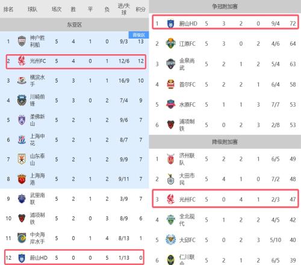Click the FC Seoul team badge
This screenshot has width=301, height=265.
[x=170, y=84]
